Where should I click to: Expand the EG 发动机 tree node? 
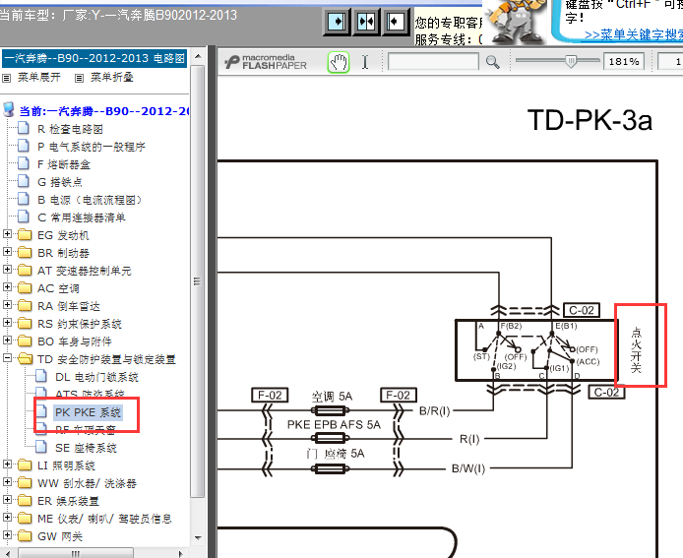(7, 234)
